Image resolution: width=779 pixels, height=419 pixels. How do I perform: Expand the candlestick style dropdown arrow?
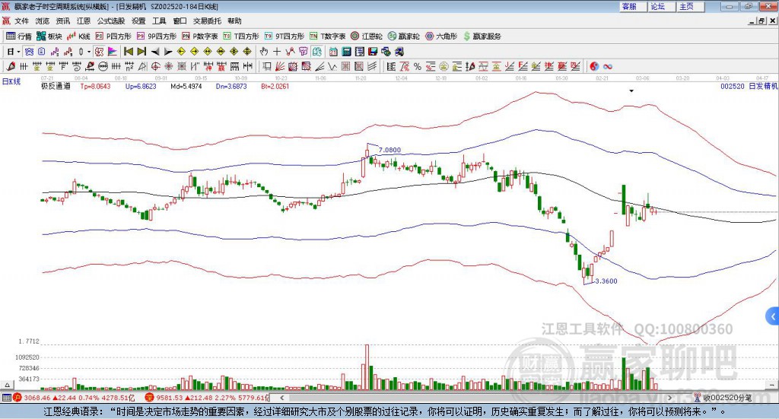tap(89, 52)
